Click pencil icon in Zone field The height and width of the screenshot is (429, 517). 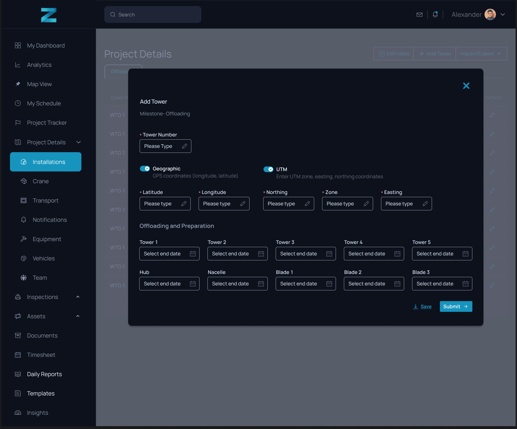pyautogui.click(x=366, y=204)
